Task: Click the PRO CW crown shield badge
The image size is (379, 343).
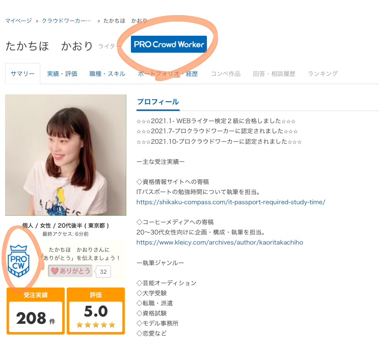Action: pos(19,261)
